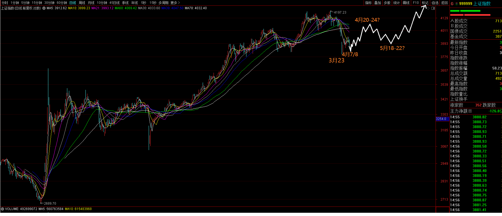
Task: Select the 5秒 period tab
Action: pos(144,3)
